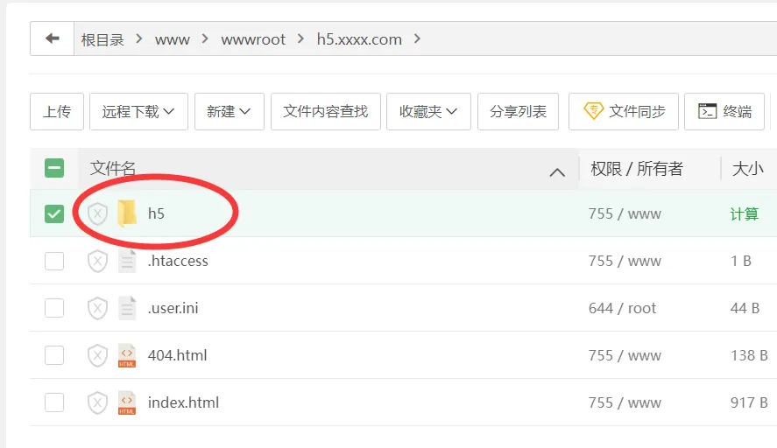Open 文件内容查找 search button
The image size is (777, 448).
[x=326, y=112]
